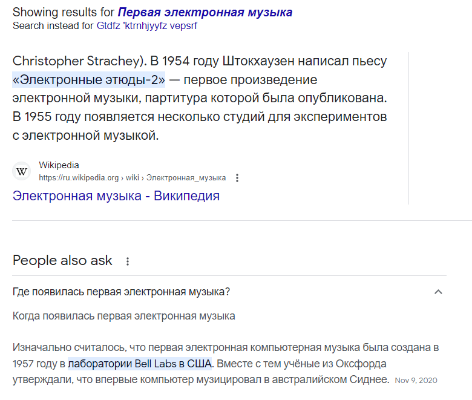Viewport: 472px width, 400px height.
Task: Collapse the question using the chevron-up arrow
Action: tap(438, 292)
